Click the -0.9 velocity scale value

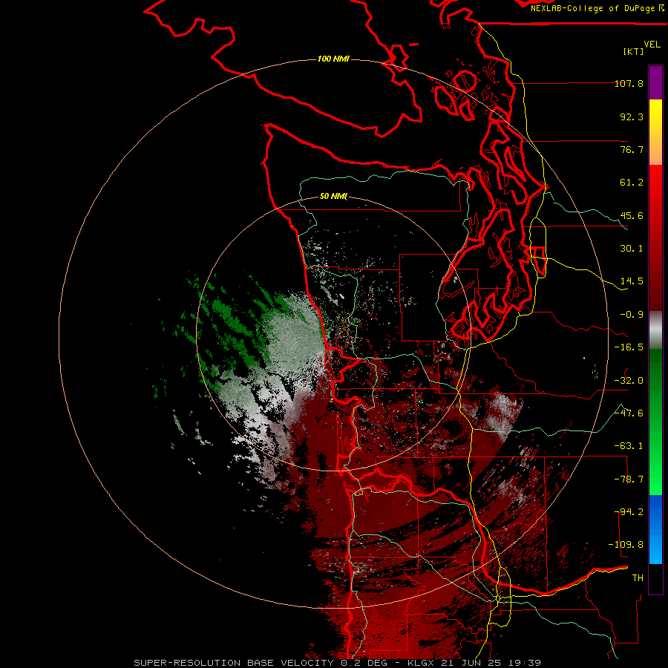click(632, 315)
